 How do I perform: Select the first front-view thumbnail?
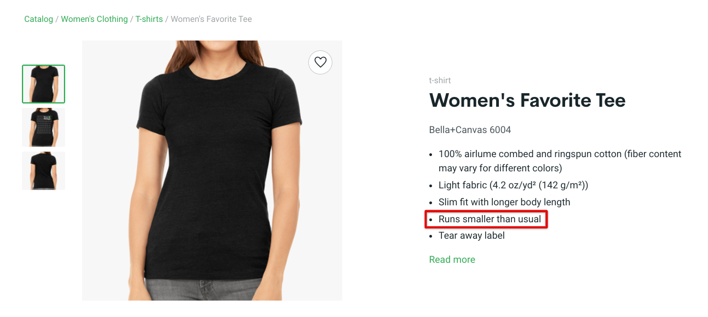pyautogui.click(x=43, y=84)
